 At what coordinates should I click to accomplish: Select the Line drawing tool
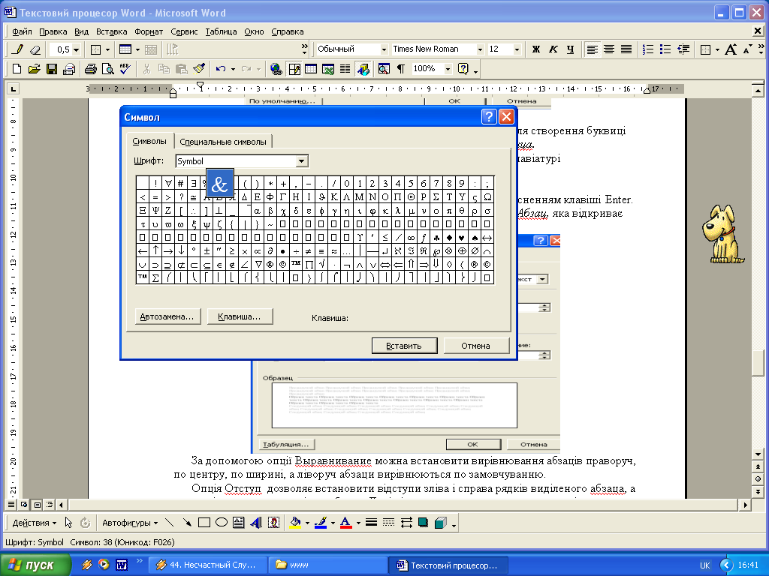tap(169, 523)
